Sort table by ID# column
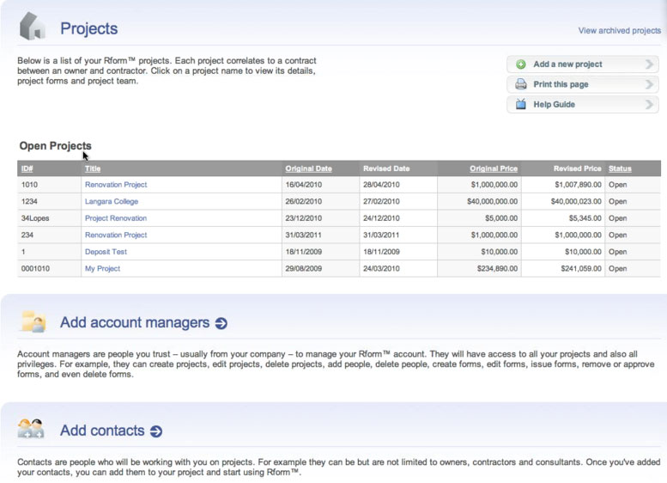Screen dimensions: 667x483 [27, 168]
